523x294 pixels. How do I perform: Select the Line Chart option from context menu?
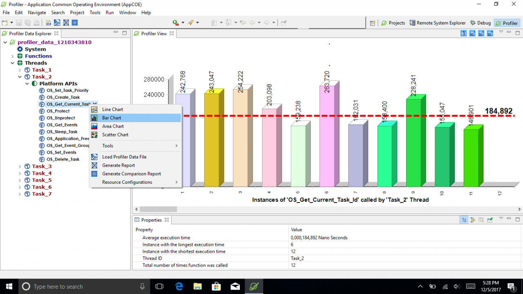tap(112, 109)
